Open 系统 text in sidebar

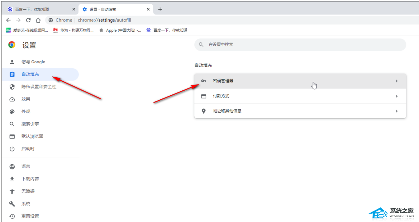click(26, 204)
